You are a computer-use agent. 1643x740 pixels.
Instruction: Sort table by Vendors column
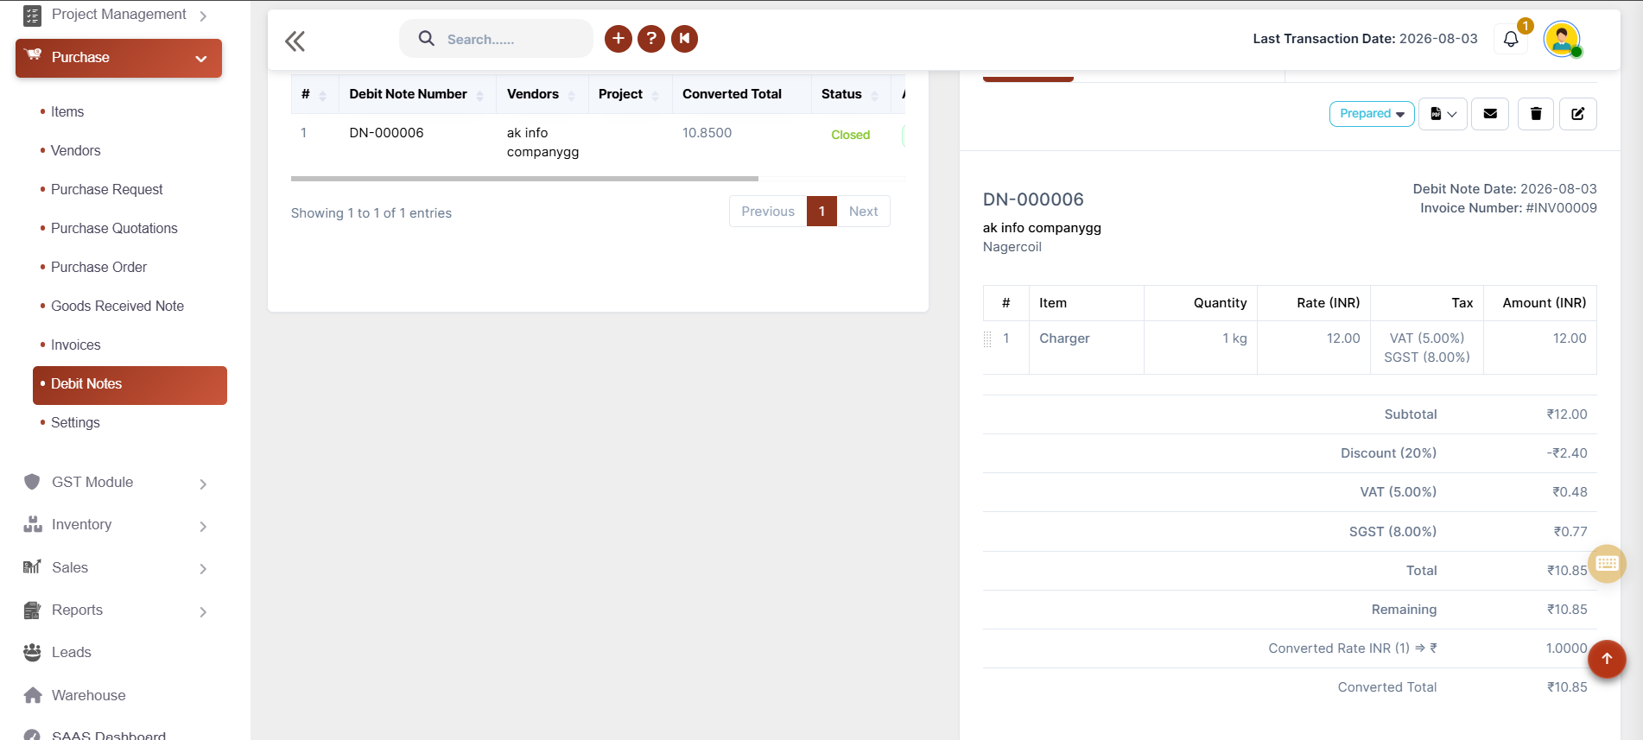[542, 94]
